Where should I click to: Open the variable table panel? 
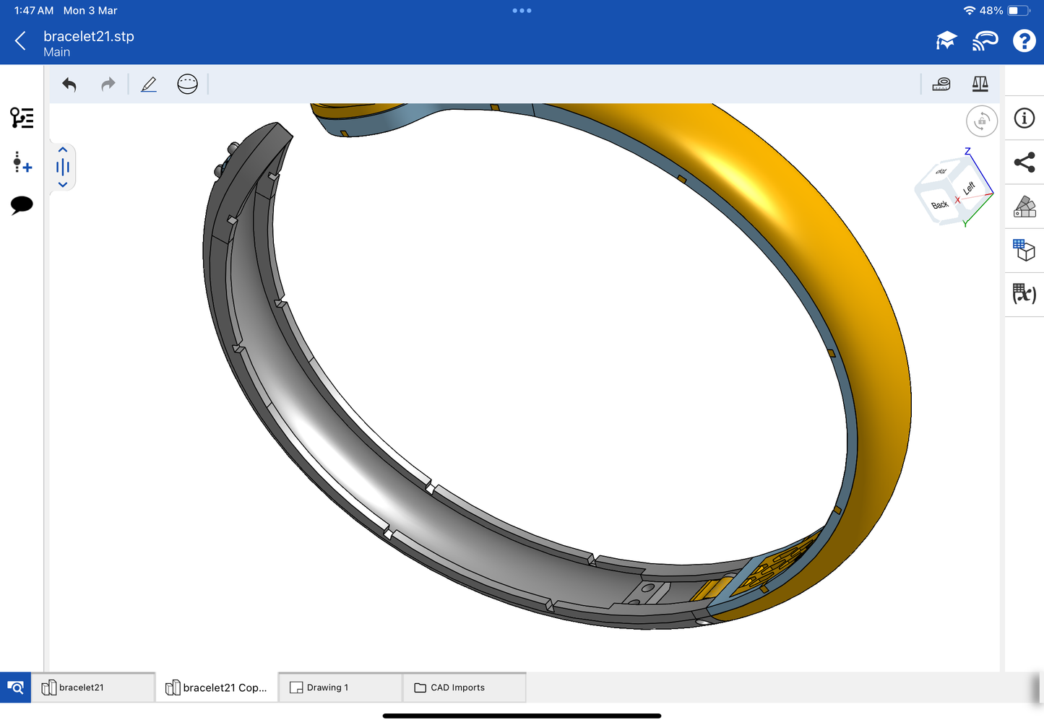pos(1024,293)
